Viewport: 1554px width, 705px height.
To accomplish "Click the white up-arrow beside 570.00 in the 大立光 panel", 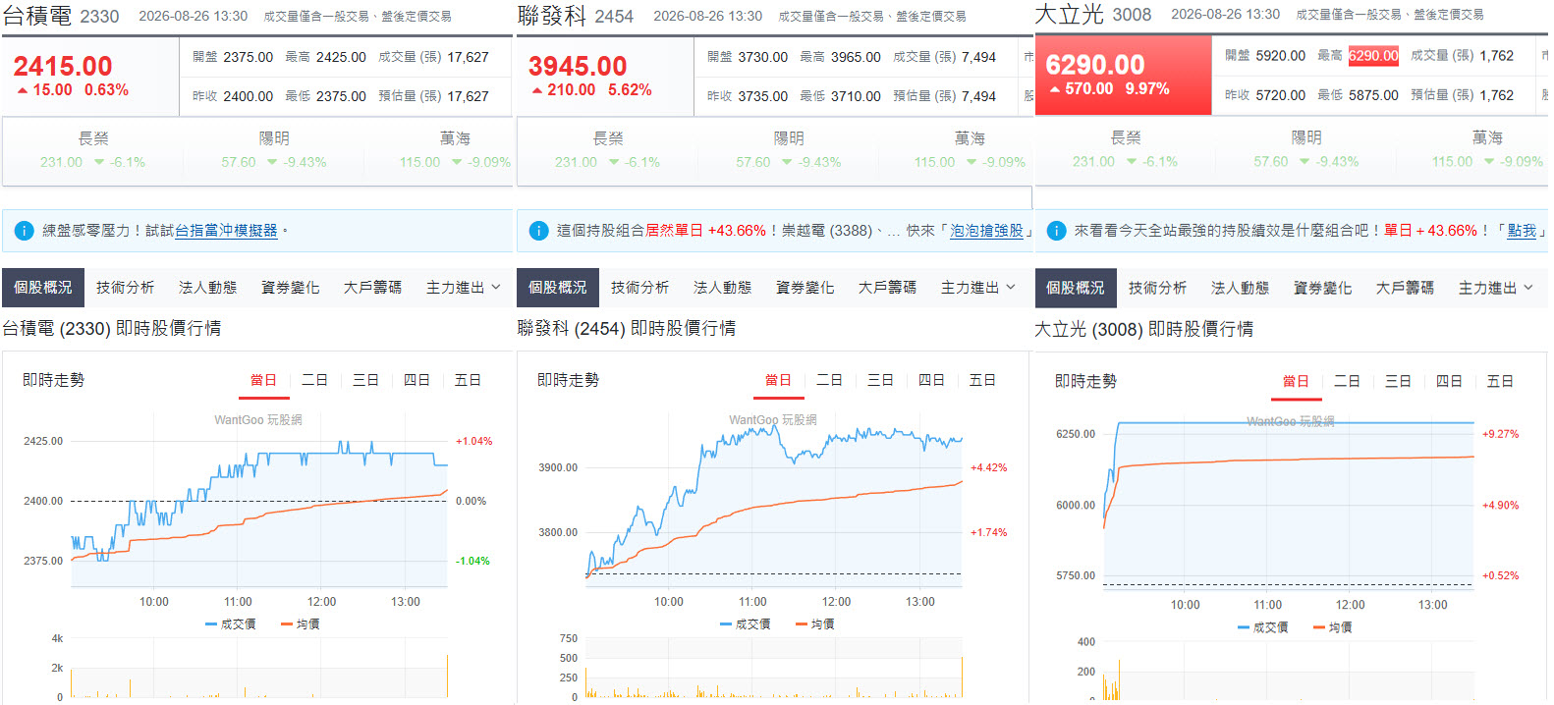I will pyautogui.click(x=1055, y=89).
